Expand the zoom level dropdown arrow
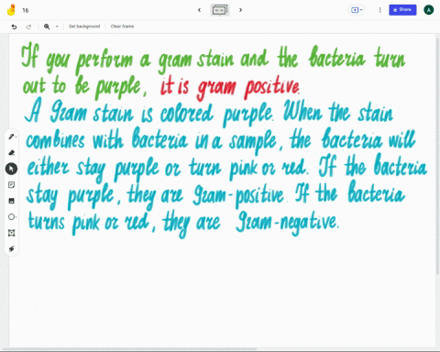The height and width of the screenshot is (352, 440). point(57,27)
